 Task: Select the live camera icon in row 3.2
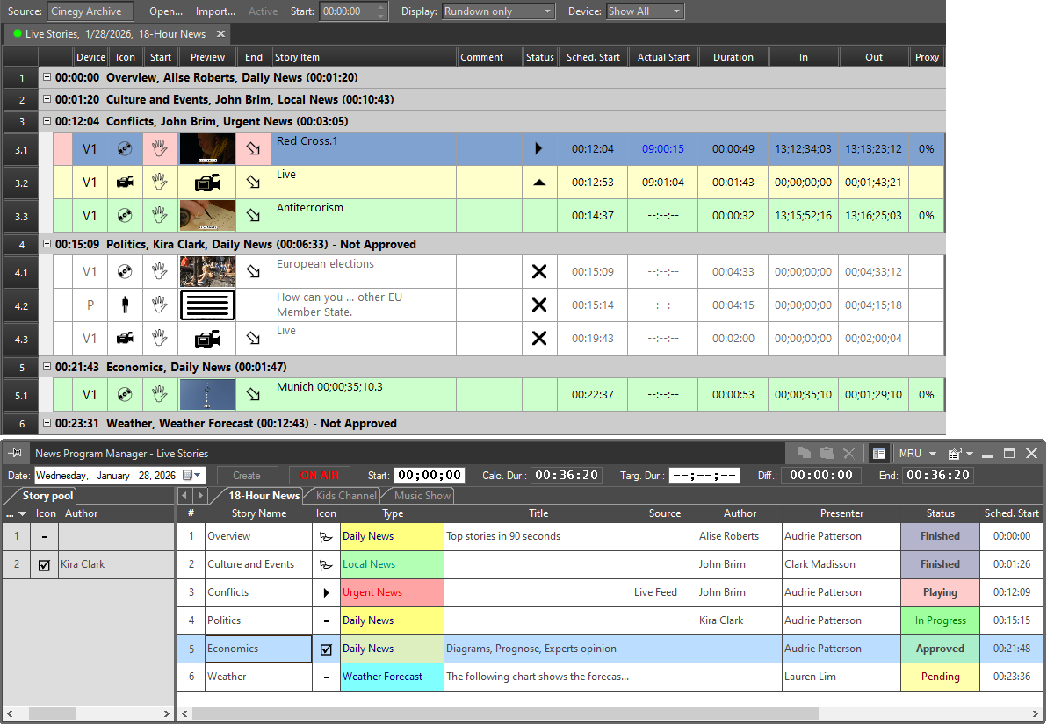tap(124, 182)
